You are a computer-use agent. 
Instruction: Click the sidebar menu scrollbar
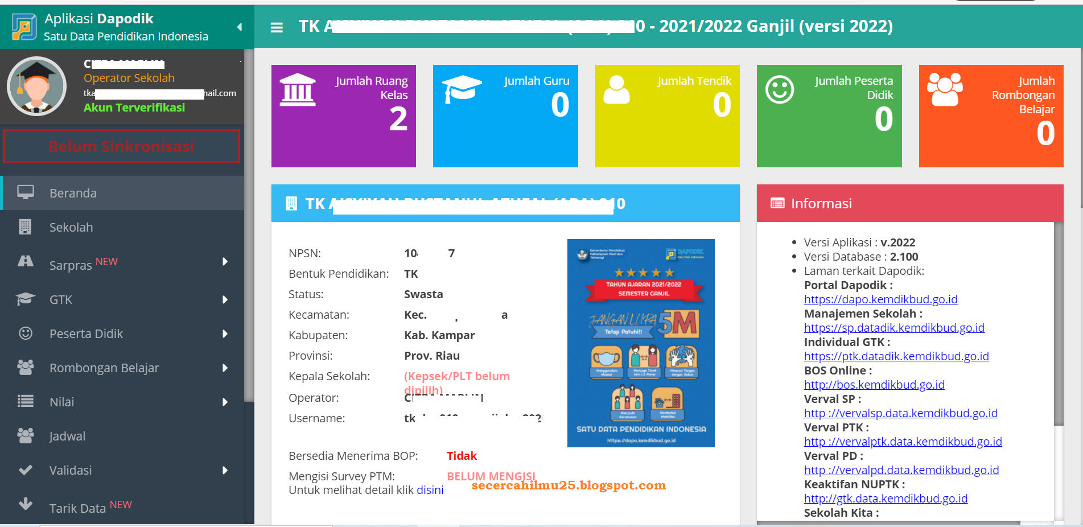[249, 225]
